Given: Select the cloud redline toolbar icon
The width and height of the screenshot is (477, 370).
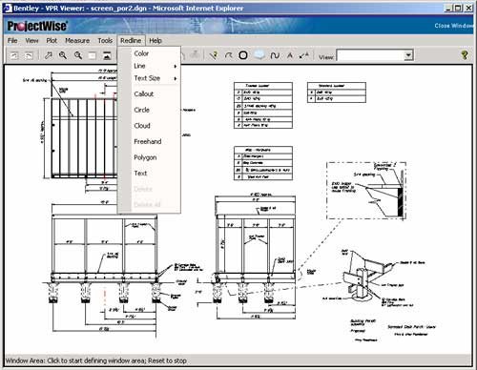Looking at the screenshot, I should [x=259, y=55].
